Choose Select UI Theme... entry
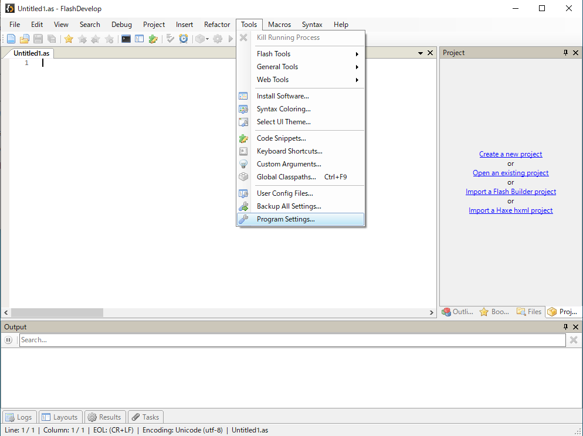 [300, 122]
